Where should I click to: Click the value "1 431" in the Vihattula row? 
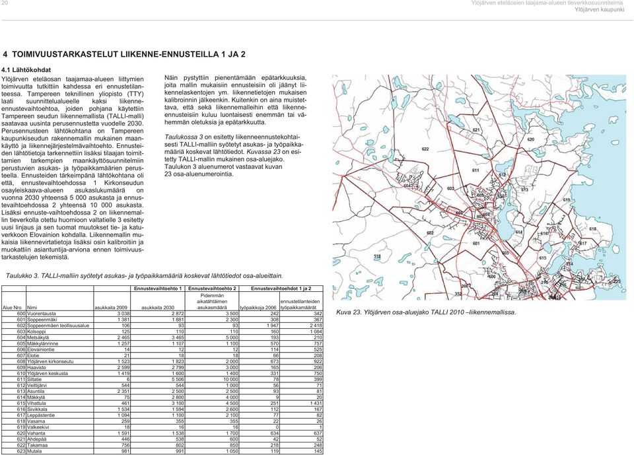tap(316, 403)
